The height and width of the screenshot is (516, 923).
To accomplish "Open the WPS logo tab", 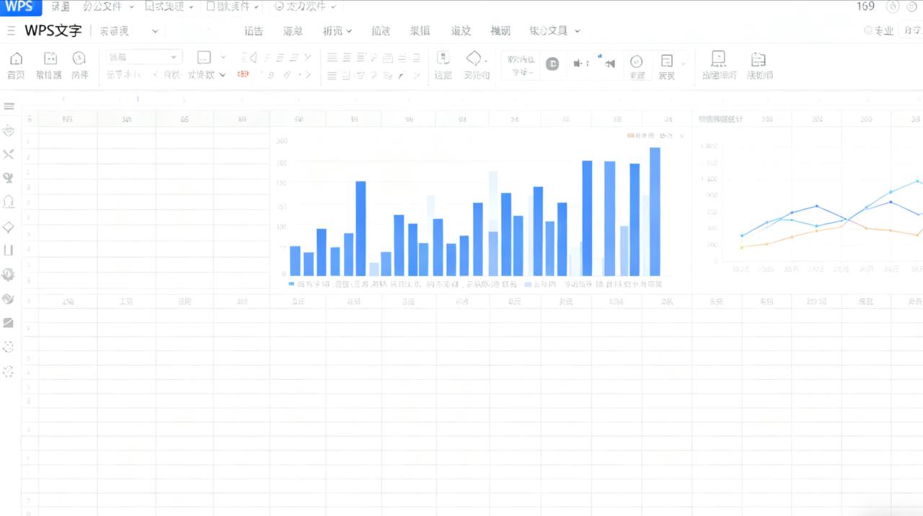I will click(x=20, y=7).
